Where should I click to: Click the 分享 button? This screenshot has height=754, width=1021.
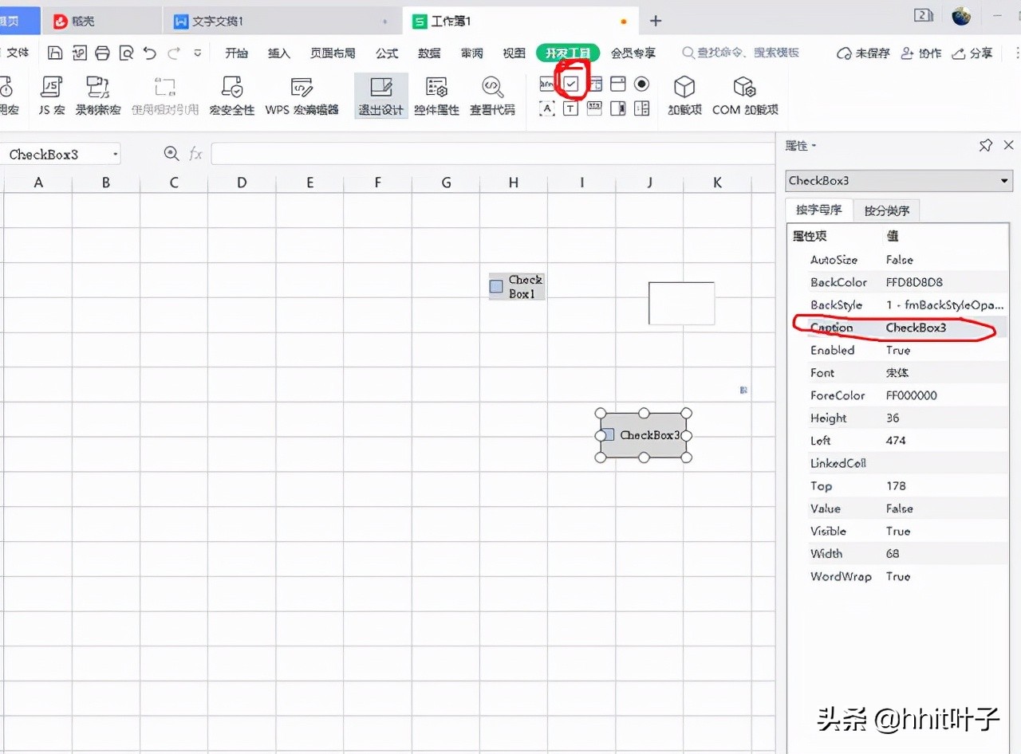pyautogui.click(x=973, y=53)
